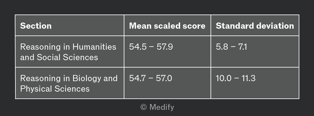The width and height of the screenshot is (314, 116).
Task: Click the 54.7 – 57.0 score range
Action: click(151, 78)
